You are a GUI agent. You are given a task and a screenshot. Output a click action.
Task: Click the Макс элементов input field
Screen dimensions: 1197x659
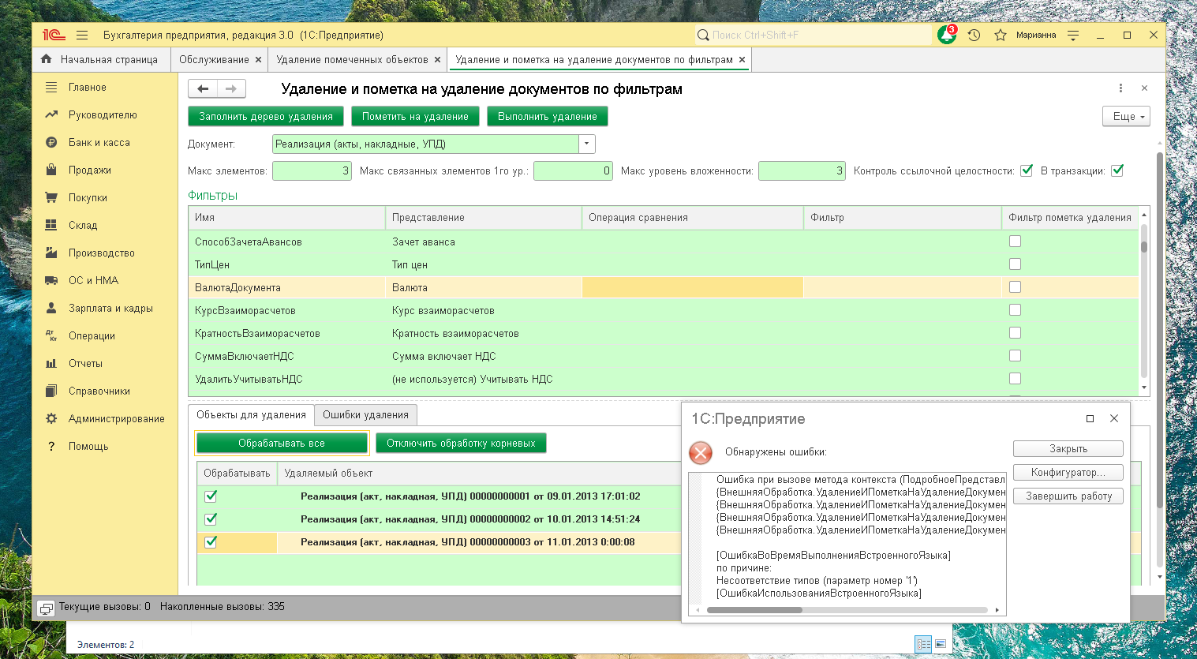tap(312, 170)
